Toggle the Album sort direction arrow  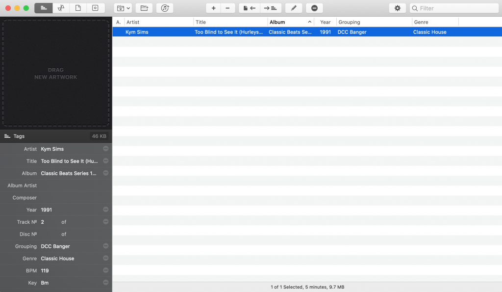point(310,22)
